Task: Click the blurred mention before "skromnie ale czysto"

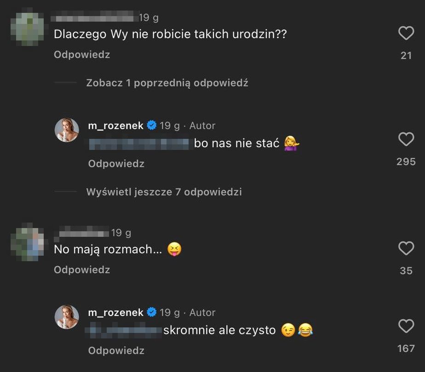Action: pos(125,330)
